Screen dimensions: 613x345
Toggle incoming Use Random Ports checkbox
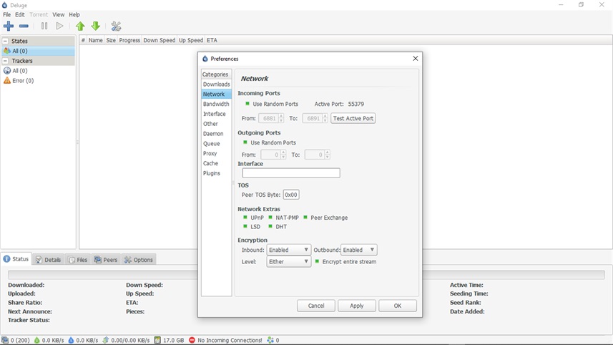point(247,104)
